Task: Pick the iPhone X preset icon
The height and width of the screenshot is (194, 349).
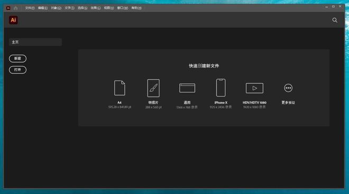Action: 221,88
